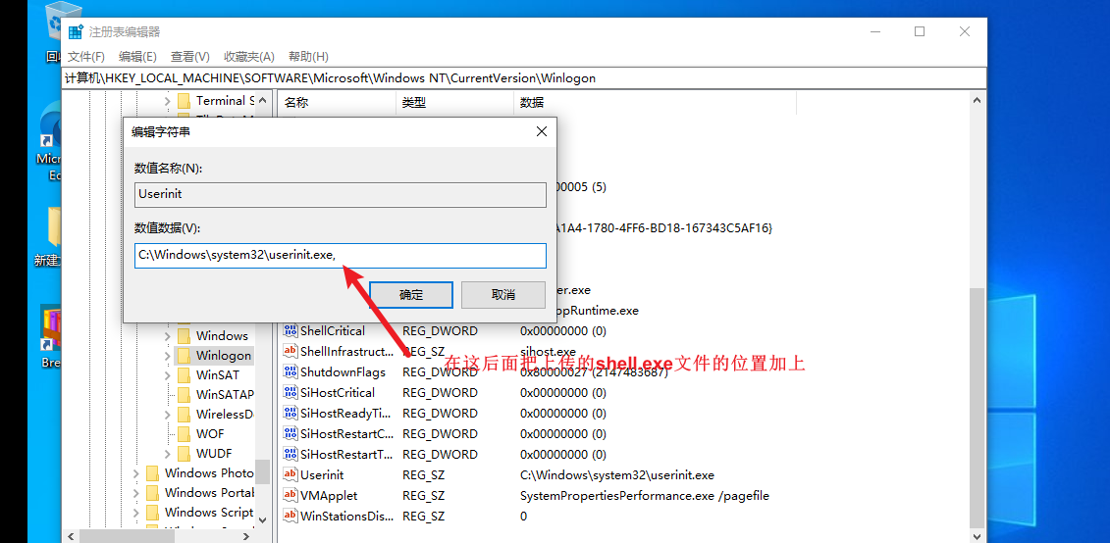The width and height of the screenshot is (1110, 543).
Task: Click the WUDF folder icon
Action: tap(185, 453)
